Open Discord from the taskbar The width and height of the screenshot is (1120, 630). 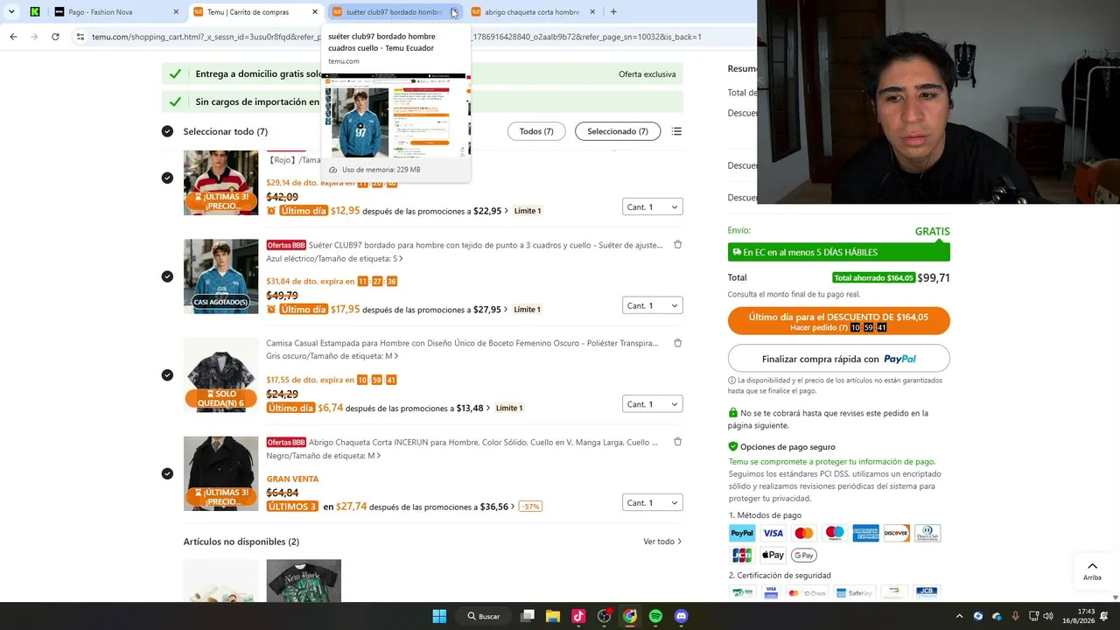click(682, 616)
